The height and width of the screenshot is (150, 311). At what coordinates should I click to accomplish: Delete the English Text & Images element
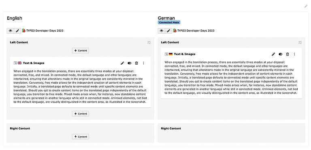pyautogui.click(x=136, y=63)
